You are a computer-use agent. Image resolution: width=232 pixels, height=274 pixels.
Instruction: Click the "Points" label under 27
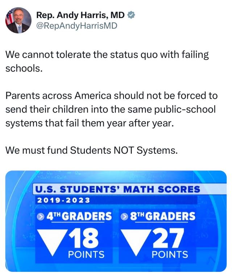point(170,254)
